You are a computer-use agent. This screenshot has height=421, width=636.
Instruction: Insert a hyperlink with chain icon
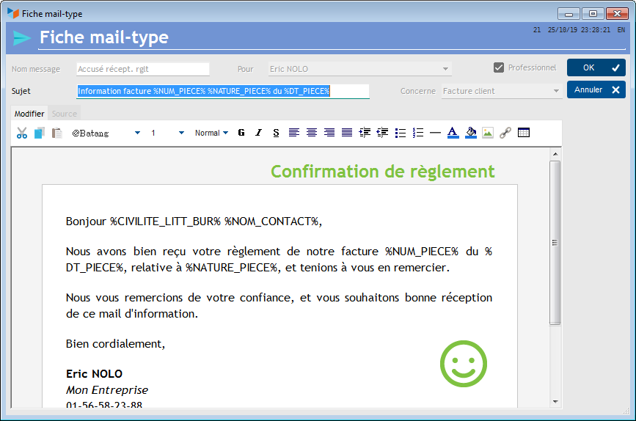pyautogui.click(x=505, y=133)
